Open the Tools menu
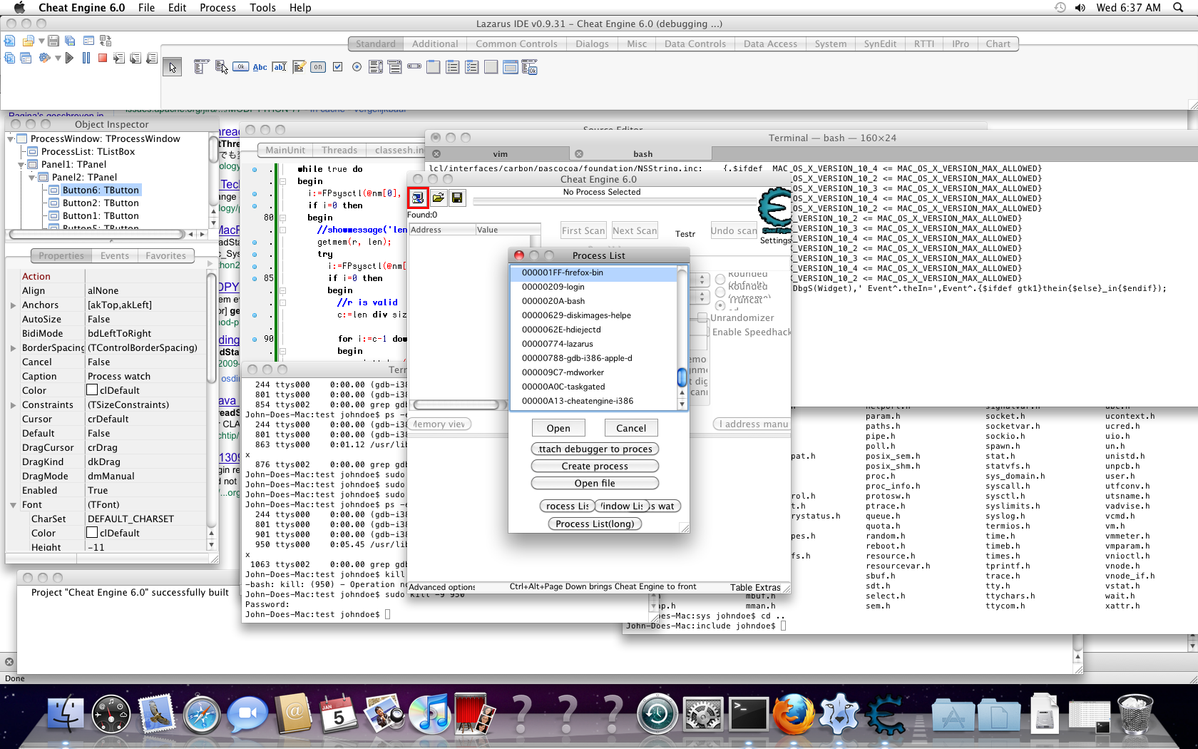The image size is (1198, 749). (262, 8)
